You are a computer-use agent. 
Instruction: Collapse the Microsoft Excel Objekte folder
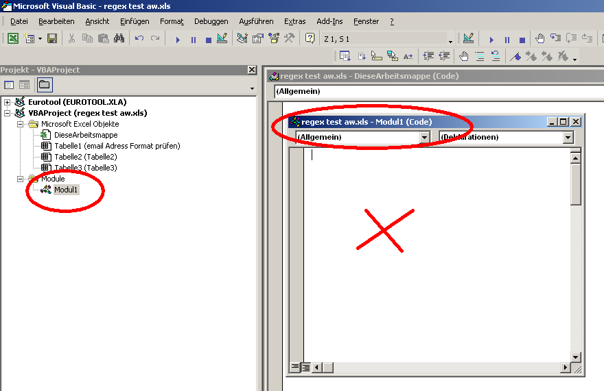click(20, 124)
